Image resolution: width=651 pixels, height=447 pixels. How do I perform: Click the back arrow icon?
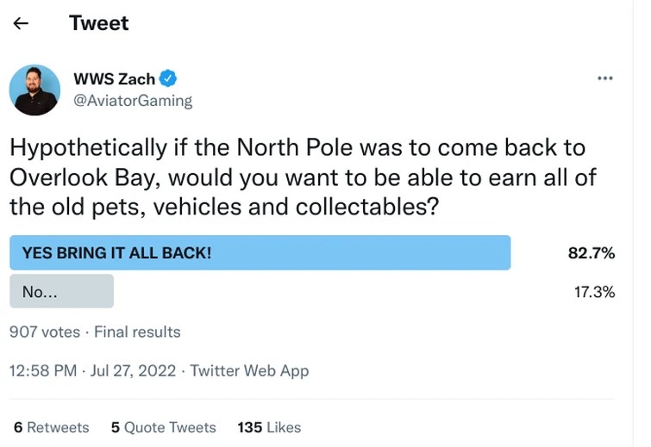pos(21,23)
